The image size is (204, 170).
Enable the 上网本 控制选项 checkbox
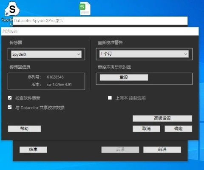(x=110, y=98)
